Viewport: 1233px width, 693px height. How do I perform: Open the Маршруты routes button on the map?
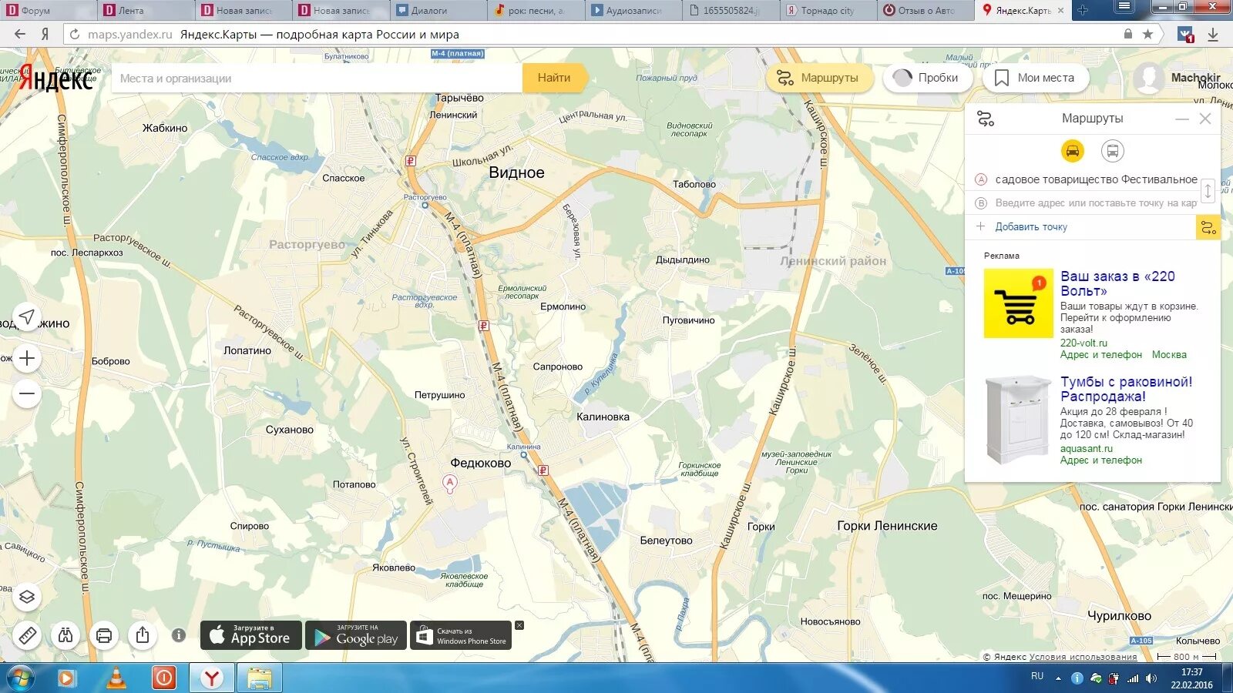coord(818,78)
